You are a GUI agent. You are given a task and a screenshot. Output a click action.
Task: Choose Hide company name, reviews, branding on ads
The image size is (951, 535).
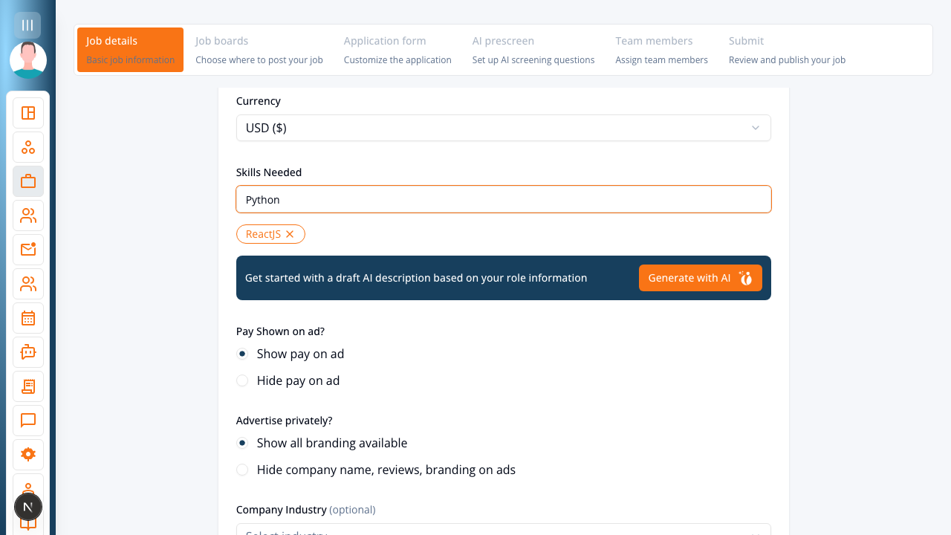tap(242, 470)
